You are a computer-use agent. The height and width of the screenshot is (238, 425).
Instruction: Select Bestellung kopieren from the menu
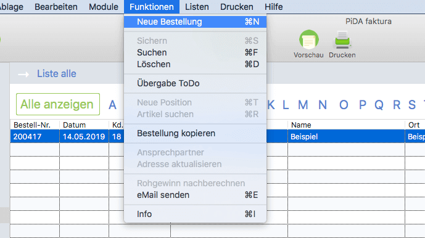[195, 133]
